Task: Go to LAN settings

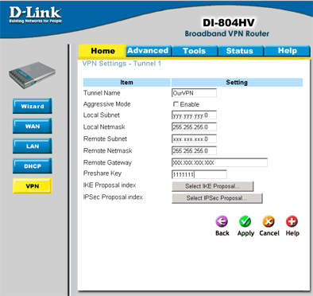Action: [33, 146]
